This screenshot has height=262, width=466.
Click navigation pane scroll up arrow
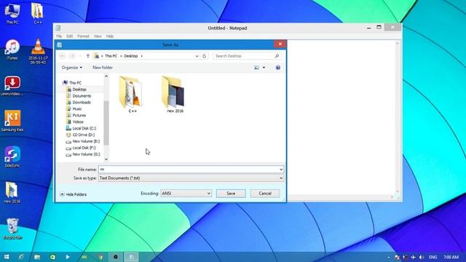click(x=106, y=76)
